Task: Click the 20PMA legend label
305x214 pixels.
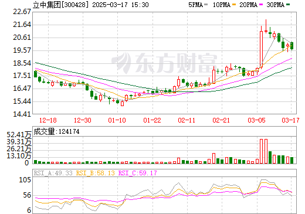Action: (249, 5)
